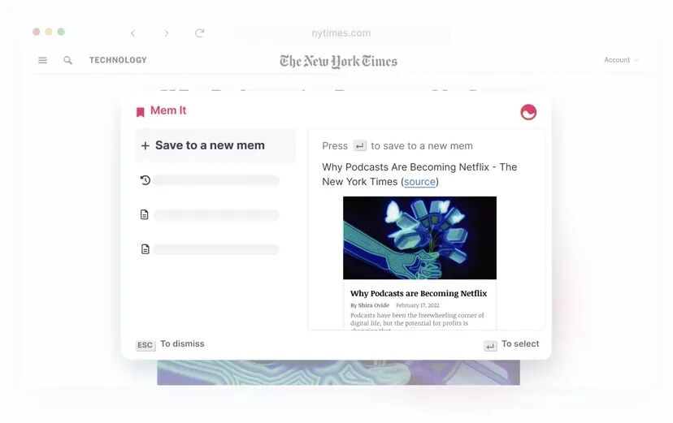Expand the Account dropdown
The height and width of the screenshot is (423, 673).
pos(621,60)
